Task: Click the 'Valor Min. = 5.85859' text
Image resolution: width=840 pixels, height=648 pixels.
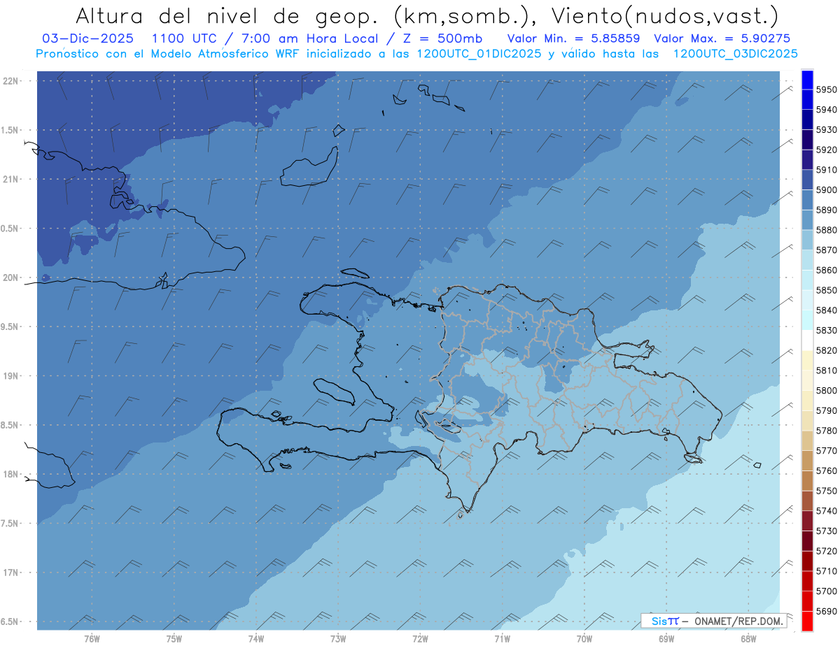Action: (x=573, y=38)
